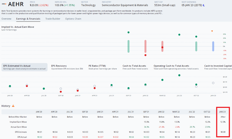The width and height of the screenshot is (232, 139).
Task: Click the Implied Earn Move row label
Action: [18, 122]
